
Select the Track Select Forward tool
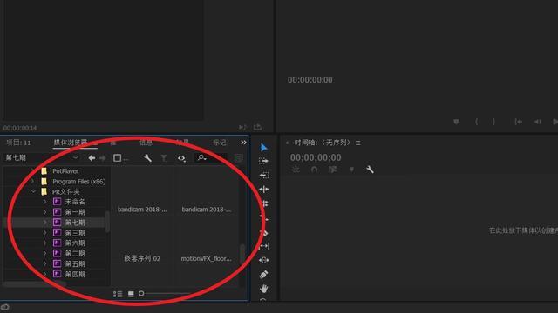[x=263, y=161]
